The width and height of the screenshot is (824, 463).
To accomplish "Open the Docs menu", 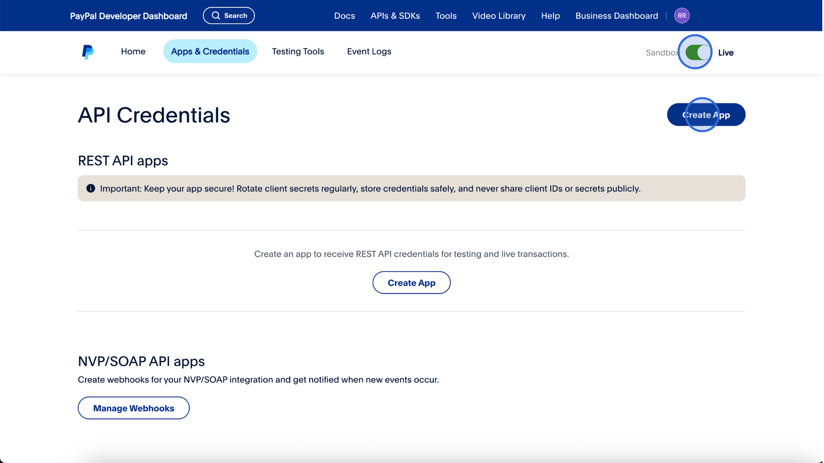I will [x=345, y=16].
